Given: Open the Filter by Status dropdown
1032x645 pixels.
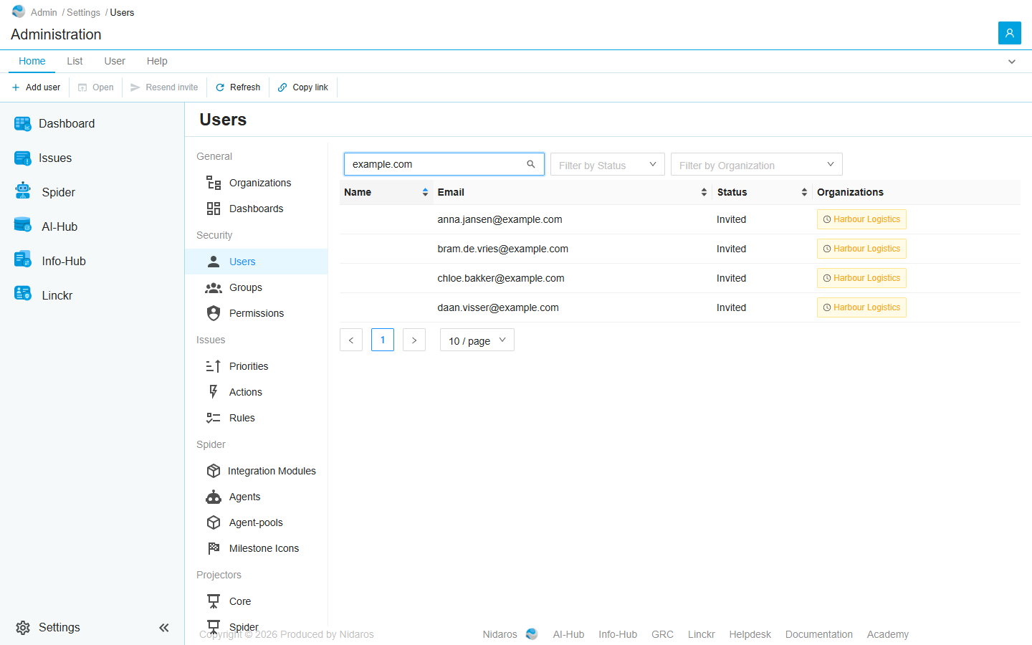Looking at the screenshot, I should (608, 164).
